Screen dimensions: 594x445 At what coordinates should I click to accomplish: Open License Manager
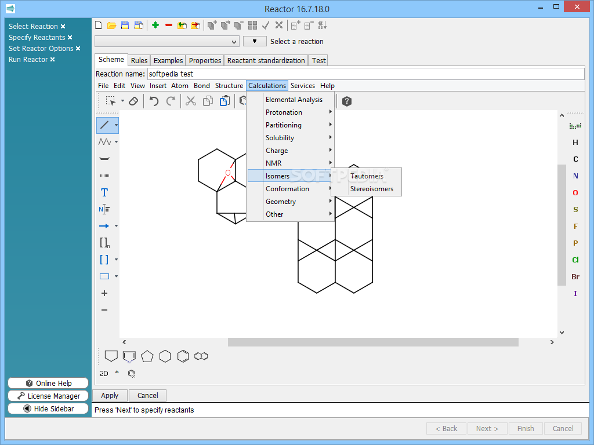48,396
